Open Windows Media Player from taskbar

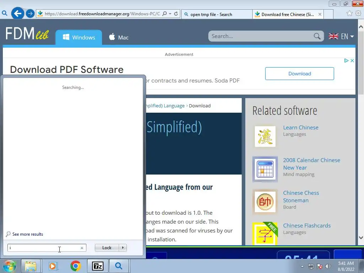pos(53,266)
